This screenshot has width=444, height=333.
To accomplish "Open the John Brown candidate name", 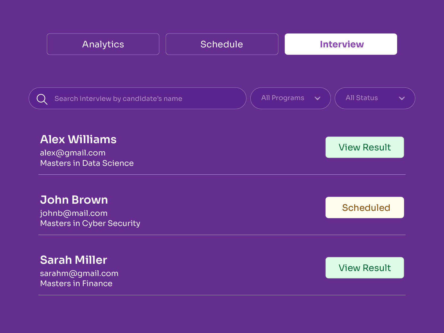I will (x=74, y=200).
